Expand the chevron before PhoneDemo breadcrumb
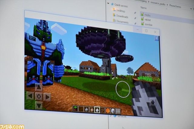 tap(167, 5)
